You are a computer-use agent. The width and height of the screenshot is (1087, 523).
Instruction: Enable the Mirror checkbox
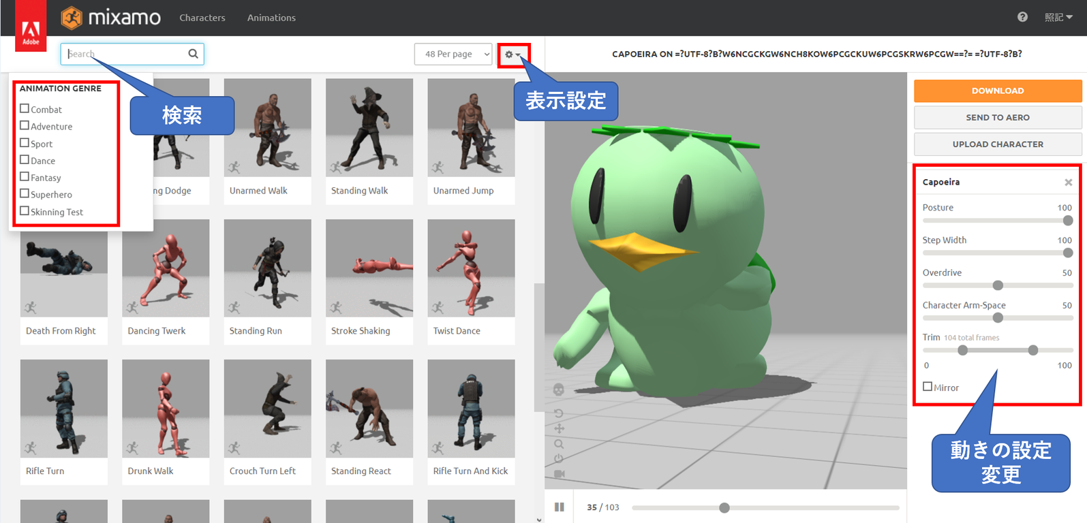tap(928, 387)
